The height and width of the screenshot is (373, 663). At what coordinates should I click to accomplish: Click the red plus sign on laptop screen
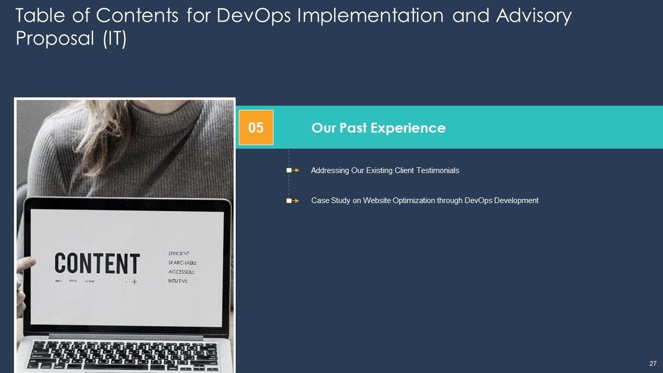click(x=135, y=282)
